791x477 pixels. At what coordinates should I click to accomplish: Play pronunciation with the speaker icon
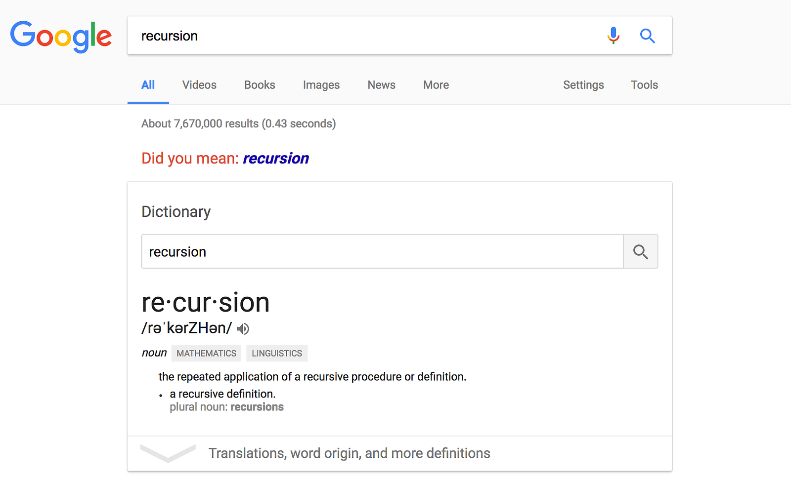click(243, 329)
